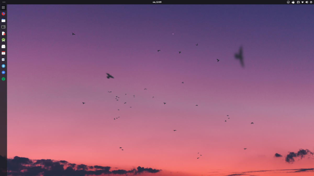Launch the To Do checklist app
The height and width of the screenshot is (176, 314).
tap(3, 59)
